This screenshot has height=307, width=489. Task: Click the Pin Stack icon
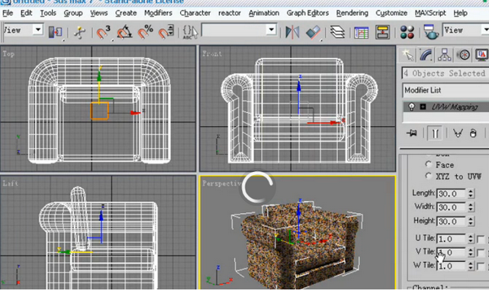412,134
